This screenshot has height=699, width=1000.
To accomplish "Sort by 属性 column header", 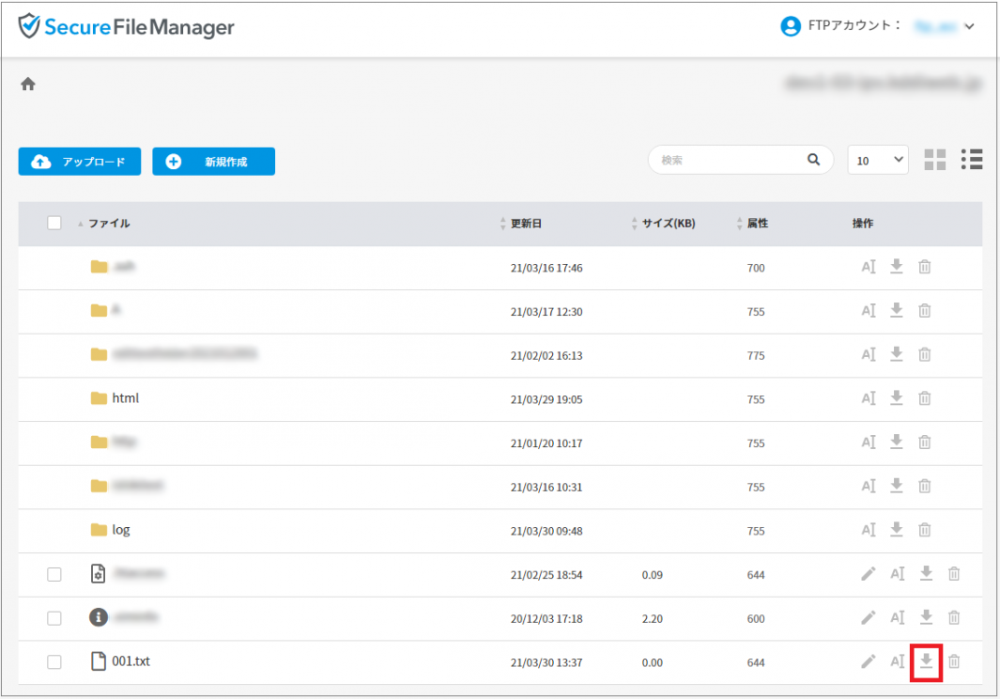I will tap(757, 224).
